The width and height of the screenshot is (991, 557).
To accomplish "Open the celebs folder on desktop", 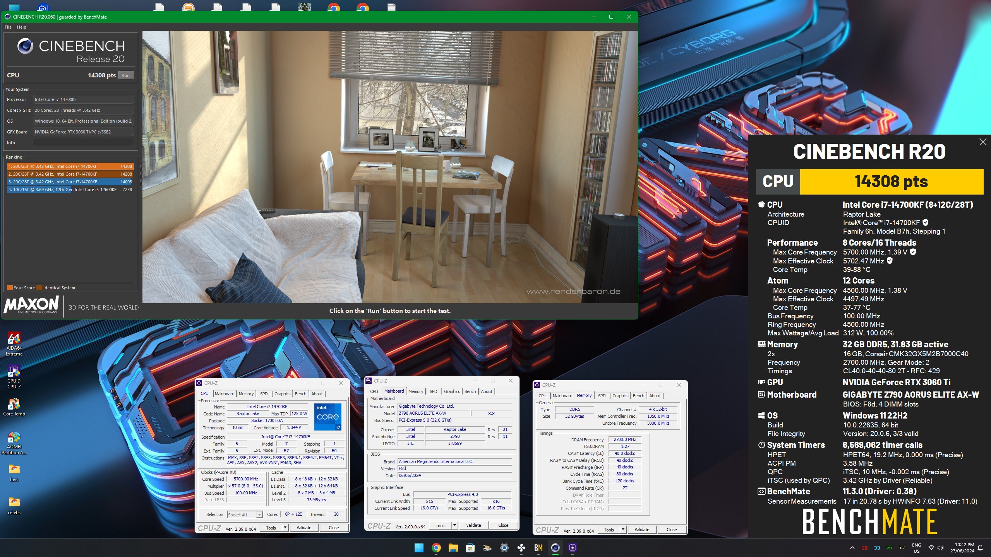I will (x=14, y=506).
